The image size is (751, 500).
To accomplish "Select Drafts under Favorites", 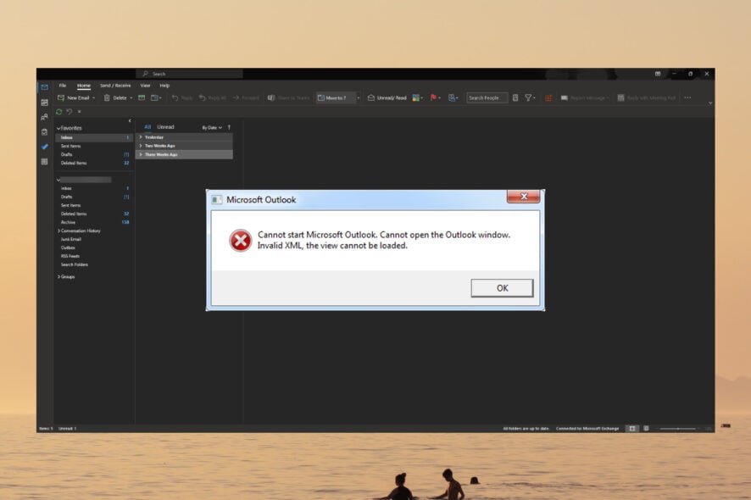I will click(94, 154).
